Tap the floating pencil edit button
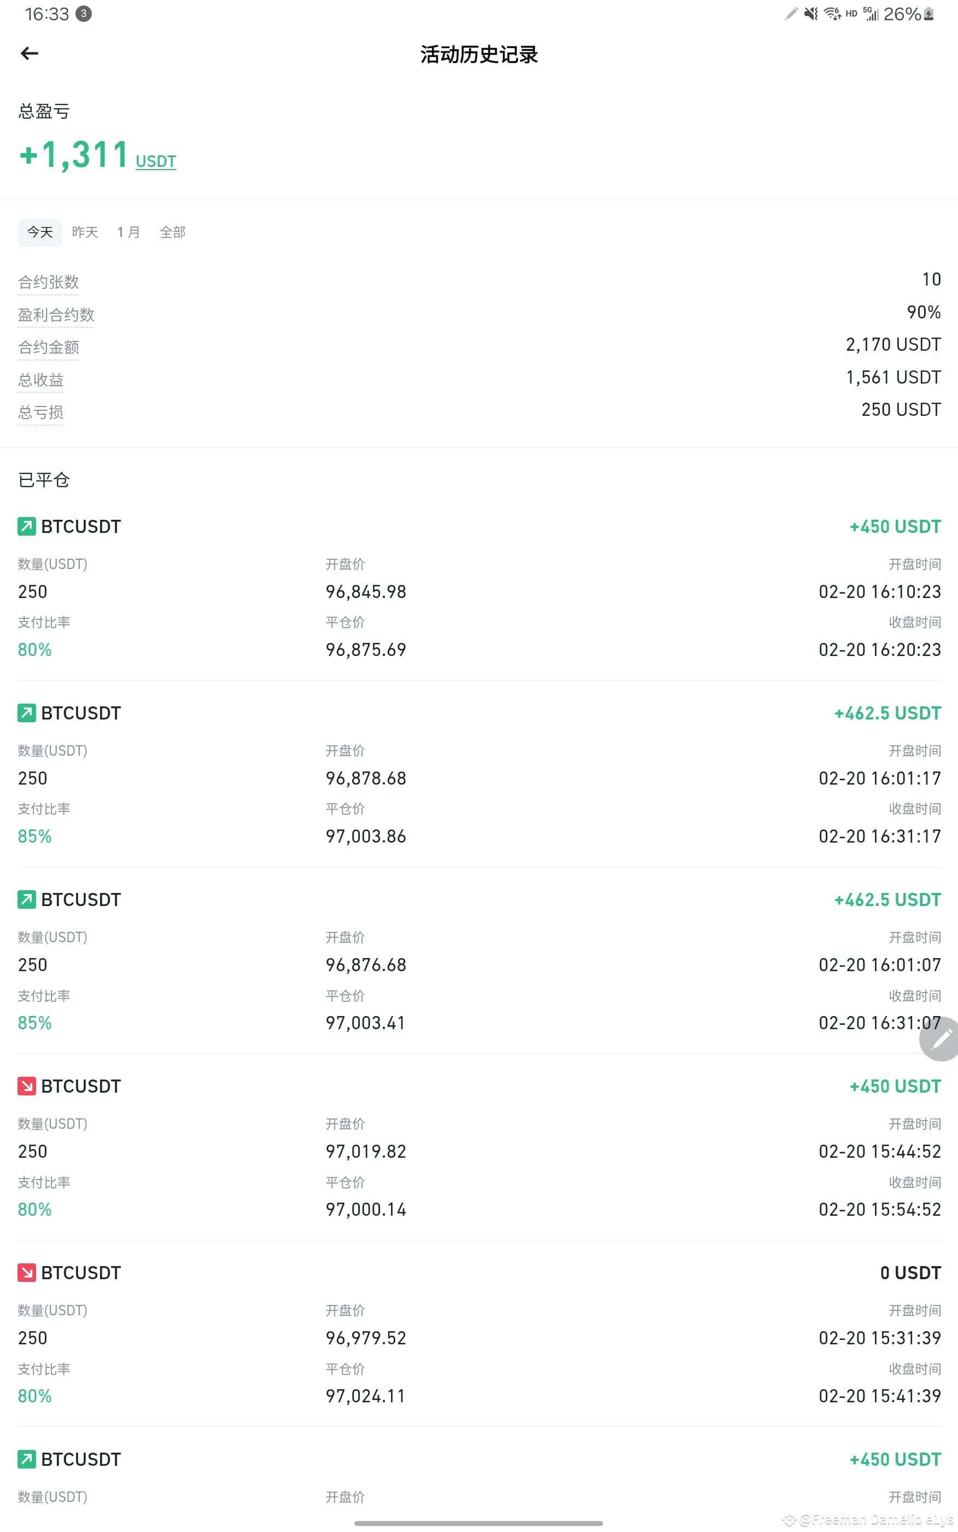 pyautogui.click(x=941, y=1038)
